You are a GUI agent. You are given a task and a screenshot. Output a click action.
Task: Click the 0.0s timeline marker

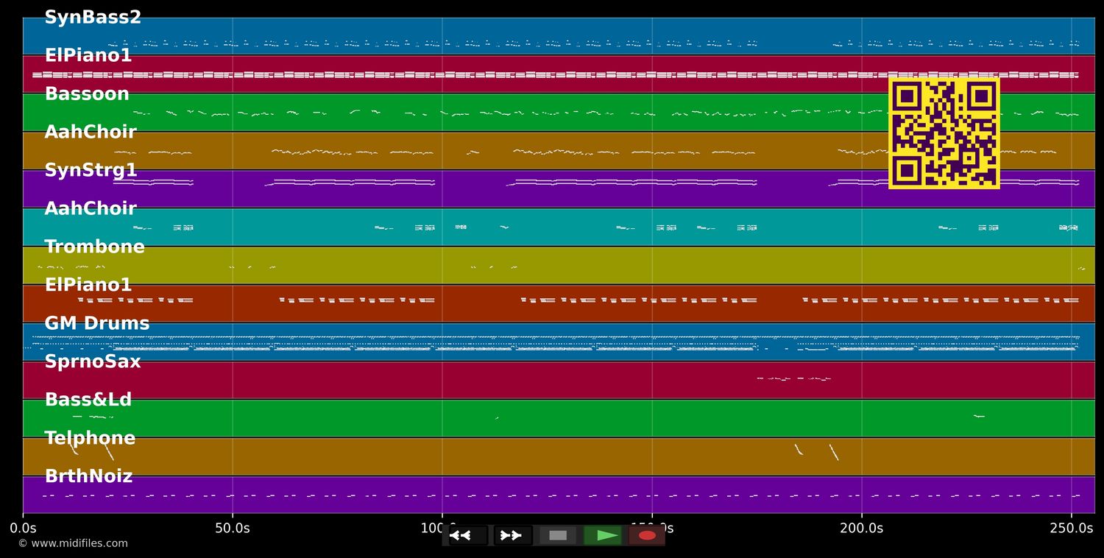pos(23,528)
